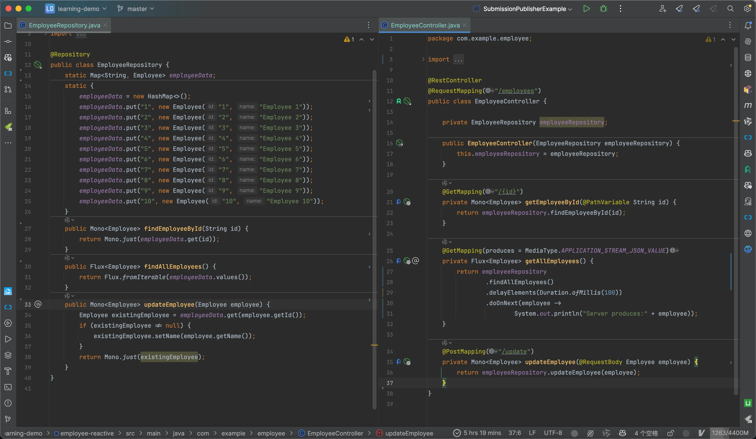Open the Problems tool window icon
The width and height of the screenshot is (756, 439).
pos(8,403)
